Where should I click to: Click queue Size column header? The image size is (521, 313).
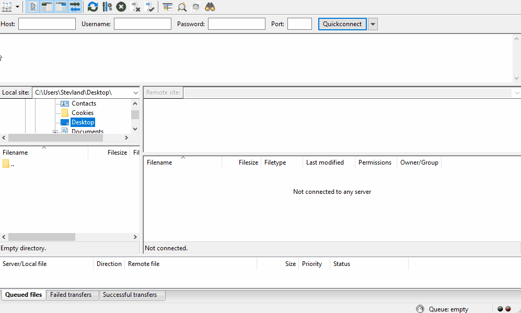(x=278, y=264)
